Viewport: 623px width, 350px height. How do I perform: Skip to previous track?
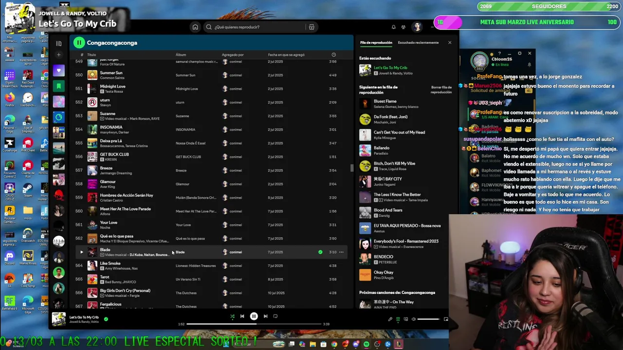pyautogui.click(x=242, y=316)
